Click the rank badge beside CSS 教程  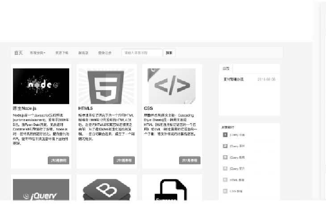click(x=225, y=191)
